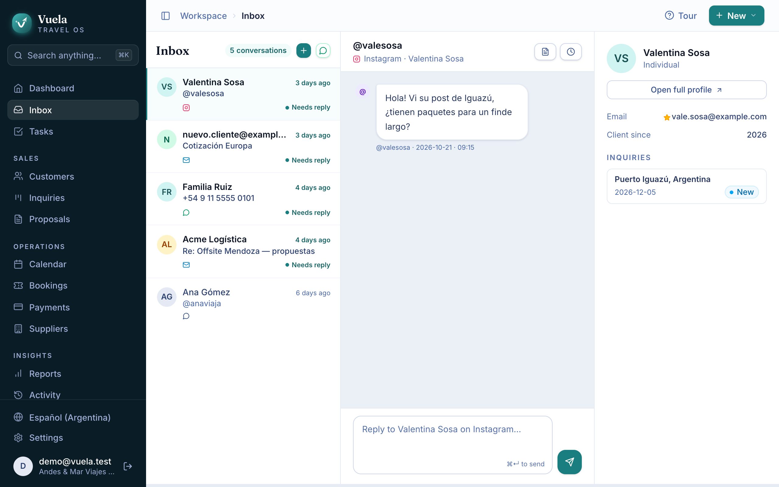779x487 pixels.
Task: Toggle the sidebar panel icon
Action: click(166, 16)
